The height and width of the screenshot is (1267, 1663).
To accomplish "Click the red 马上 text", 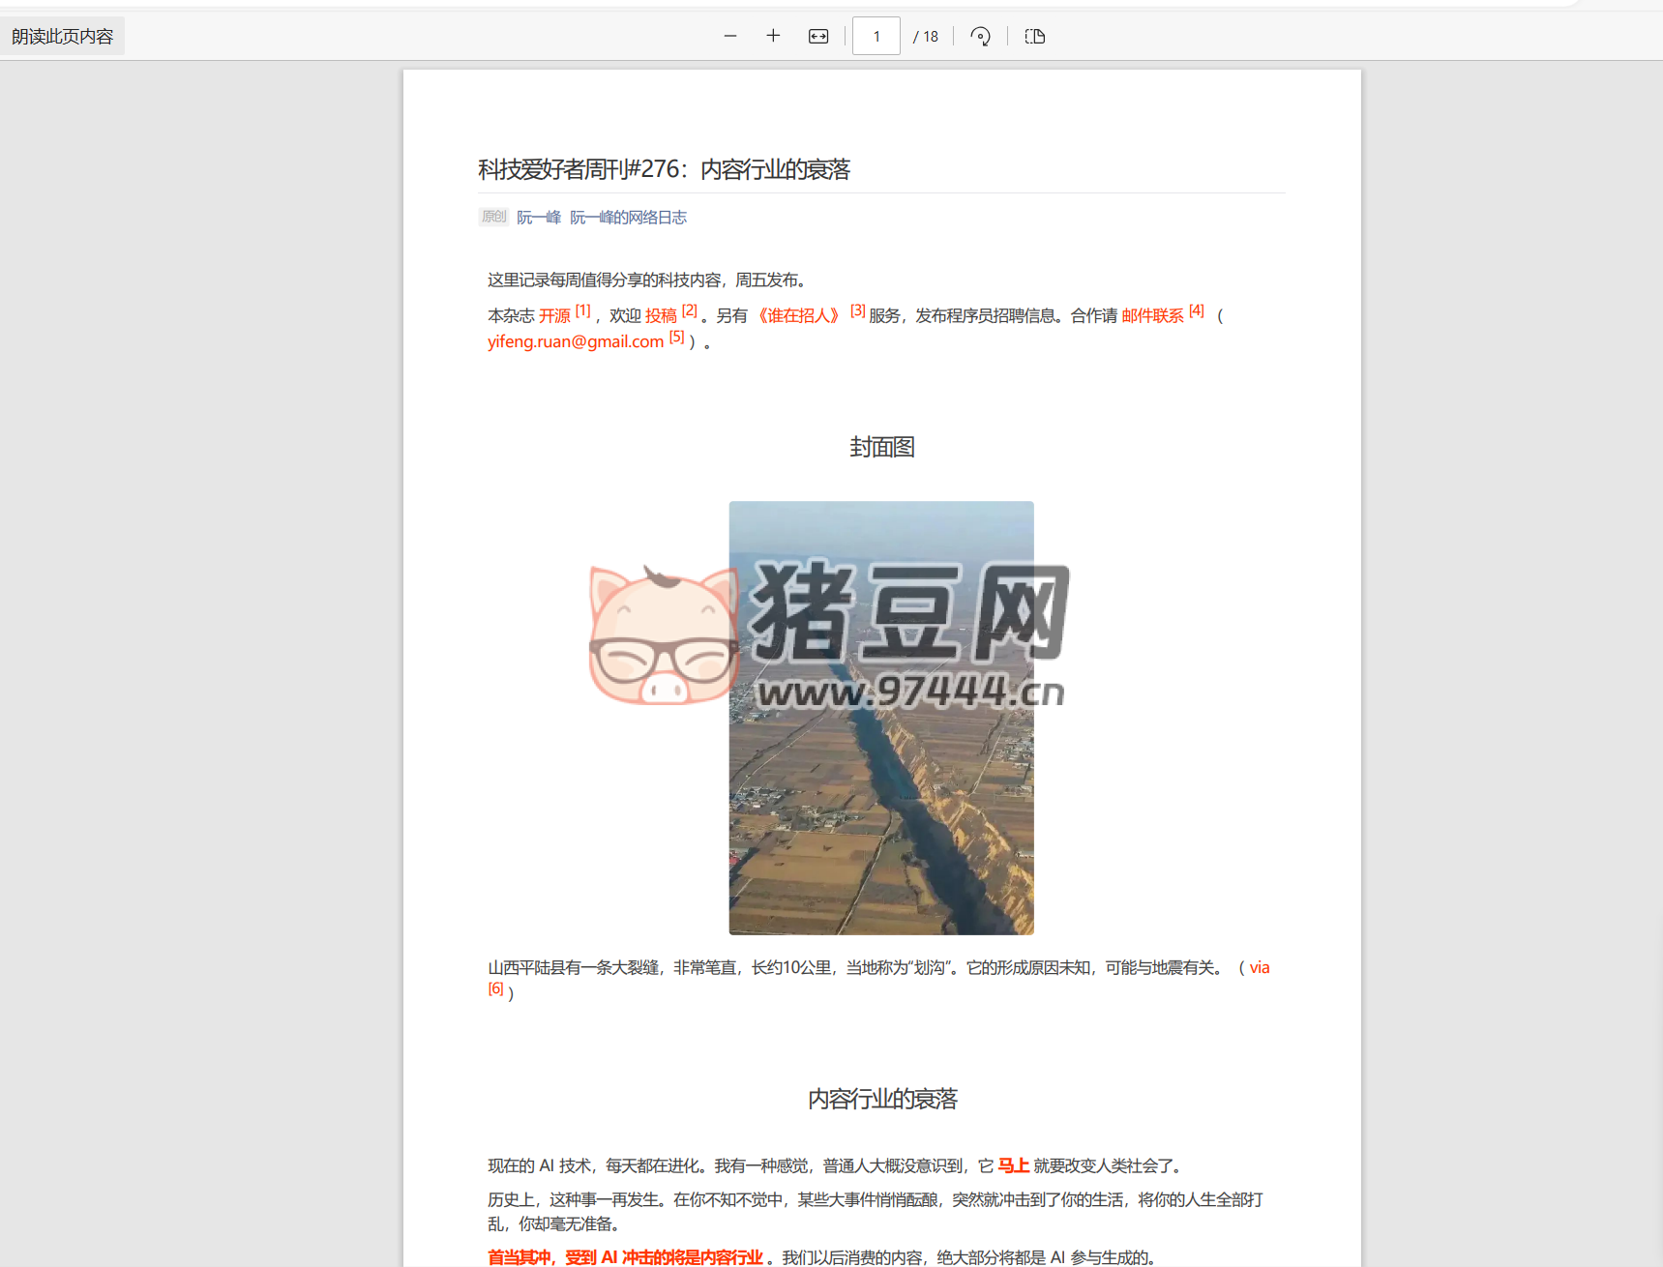I will click(1013, 1165).
